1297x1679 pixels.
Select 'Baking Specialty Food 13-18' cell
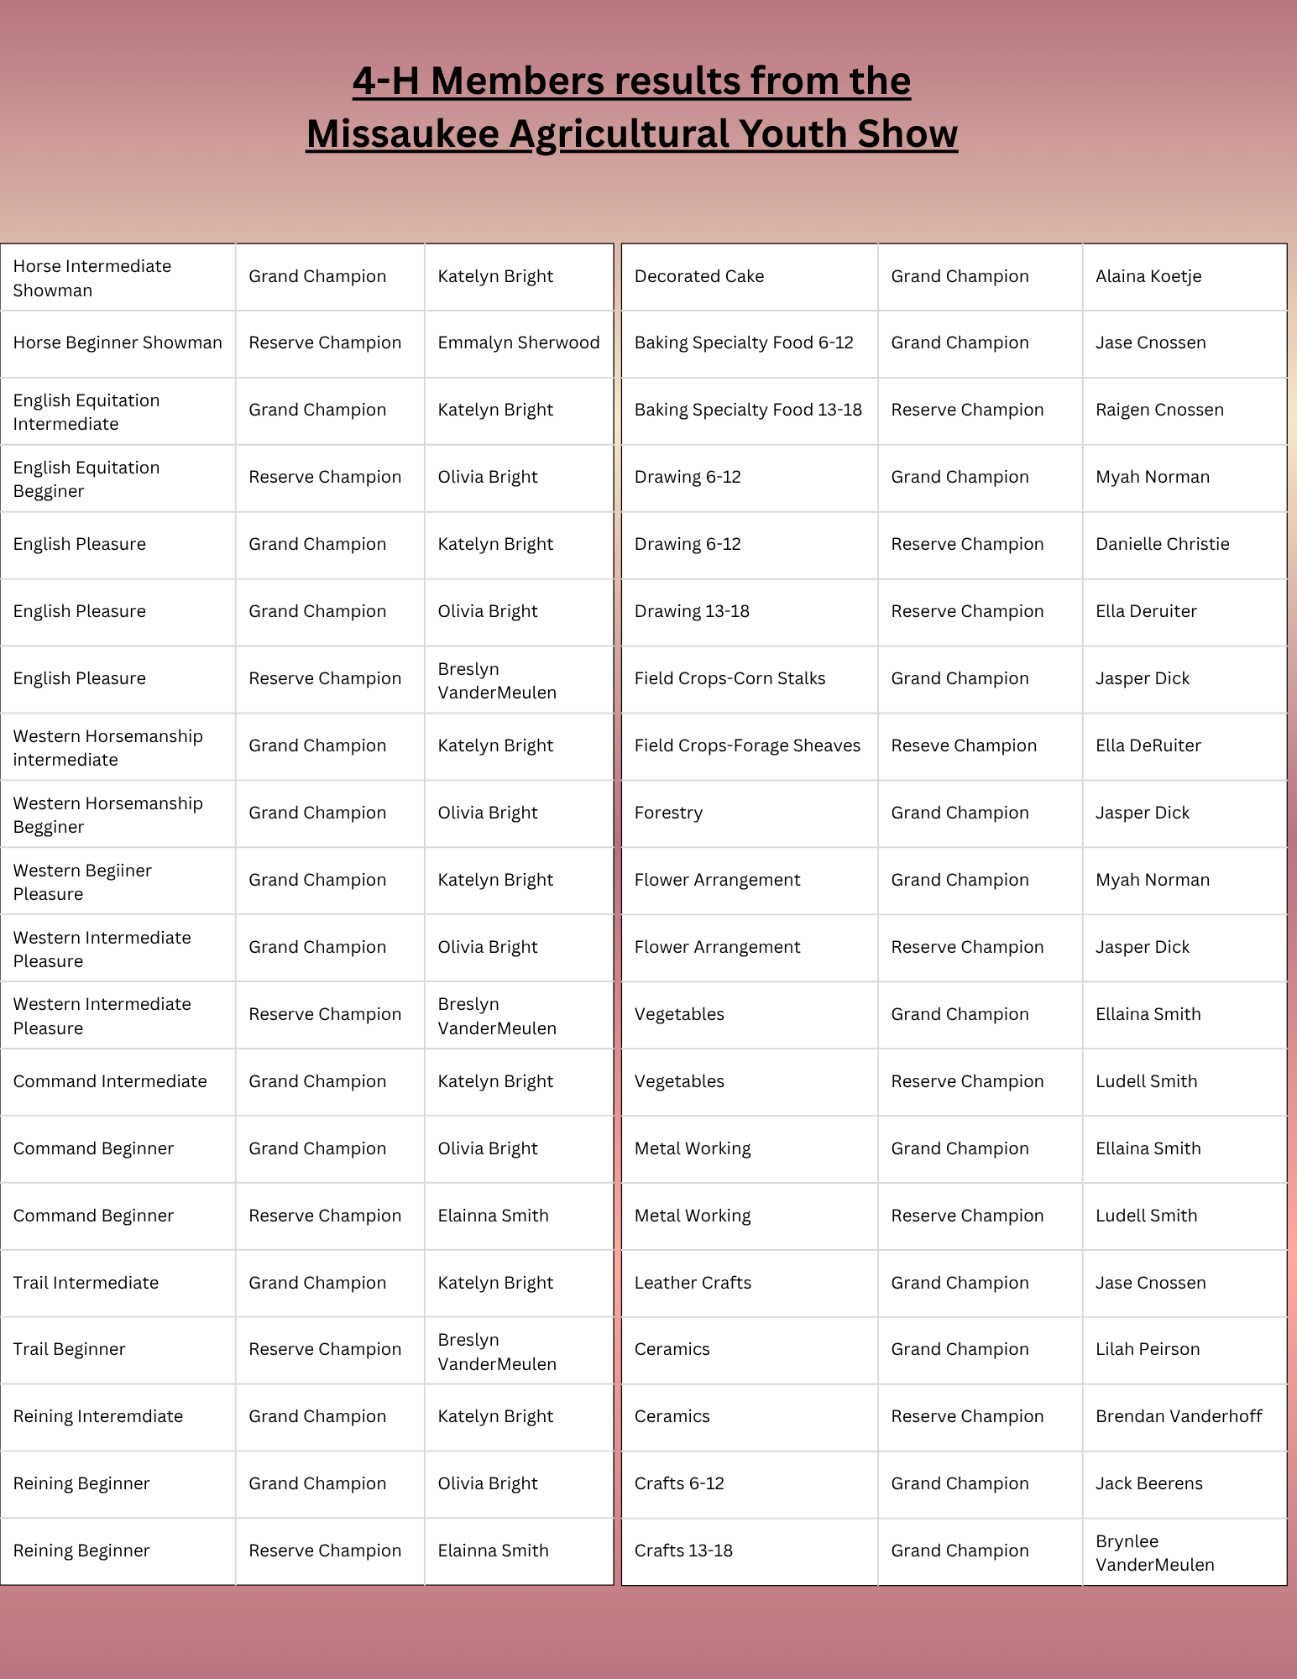750,411
